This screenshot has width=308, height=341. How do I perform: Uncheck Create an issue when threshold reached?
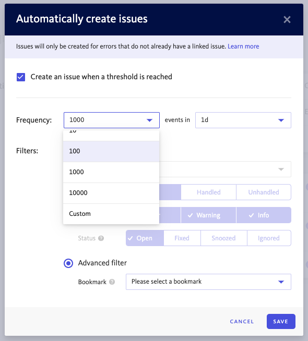click(21, 77)
